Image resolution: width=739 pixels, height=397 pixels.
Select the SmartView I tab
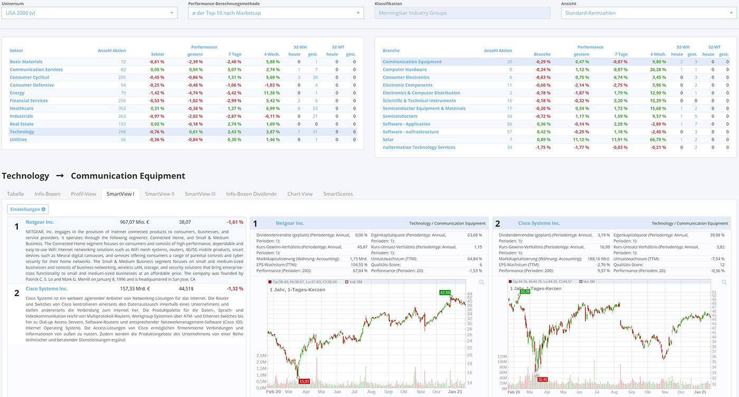click(x=120, y=194)
